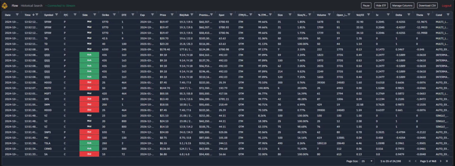The width and height of the screenshot is (455, 166).
Task: Sort by the Delta column header
Action: (399, 15)
